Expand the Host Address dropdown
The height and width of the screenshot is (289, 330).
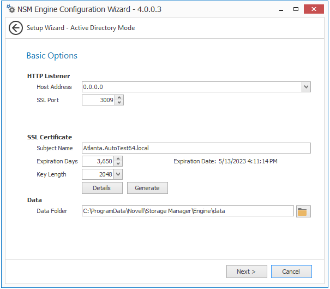(306, 87)
